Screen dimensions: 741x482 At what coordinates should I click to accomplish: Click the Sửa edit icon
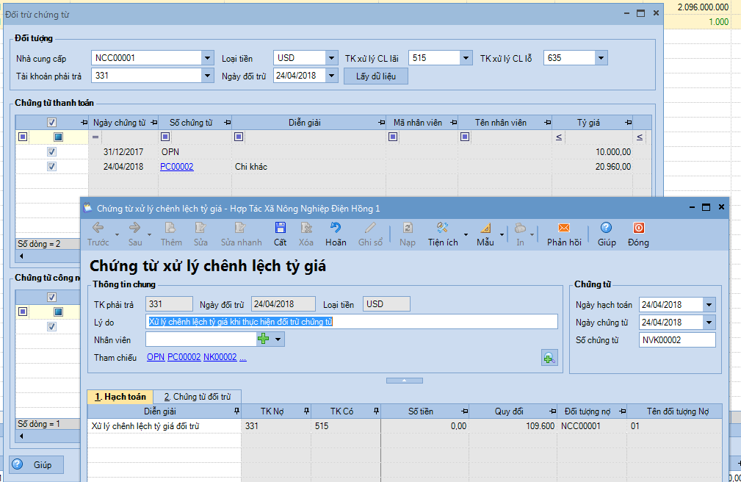coord(200,234)
